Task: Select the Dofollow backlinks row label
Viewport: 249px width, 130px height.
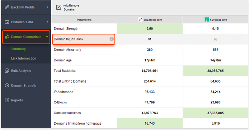Action: tap(67, 113)
